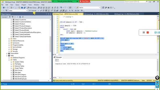
Task: Pause the screen recording
Action: [144, 32]
